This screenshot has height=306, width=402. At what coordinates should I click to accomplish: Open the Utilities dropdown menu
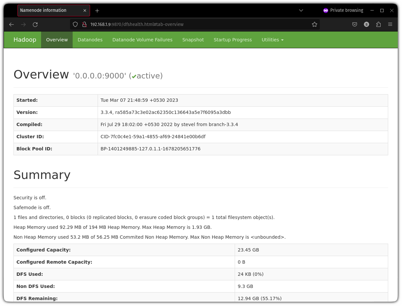(272, 40)
